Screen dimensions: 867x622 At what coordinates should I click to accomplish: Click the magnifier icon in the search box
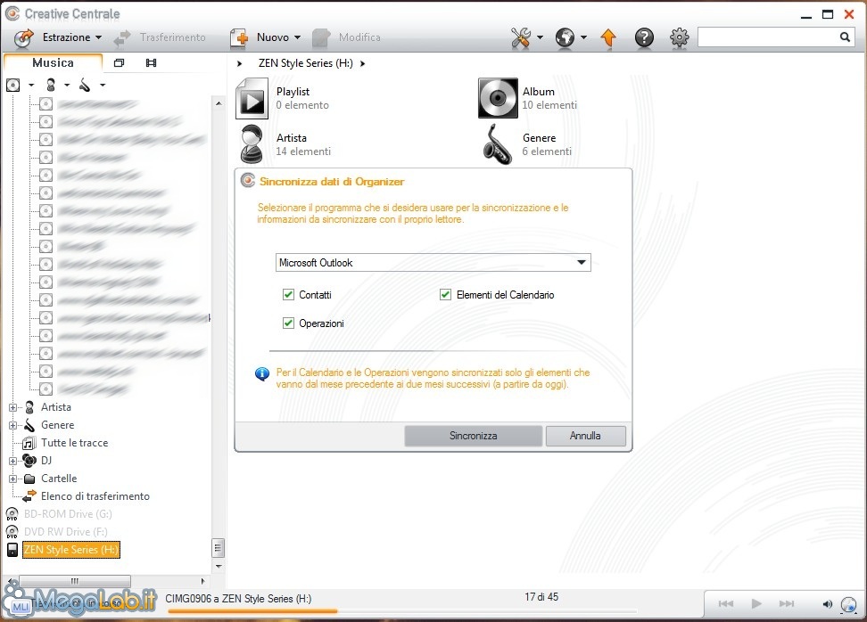point(845,37)
